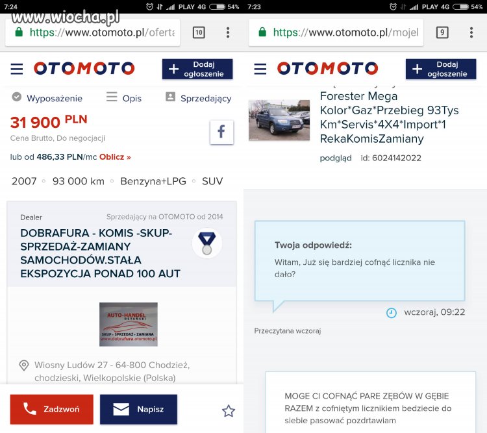This screenshot has height=433, width=487.
Task: Tap the mojel URL address bar
Action: coord(336,32)
